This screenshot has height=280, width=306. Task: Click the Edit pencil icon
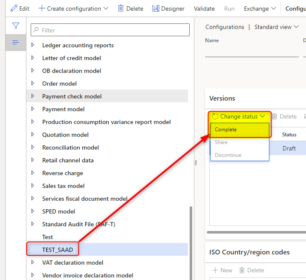click(x=14, y=9)
